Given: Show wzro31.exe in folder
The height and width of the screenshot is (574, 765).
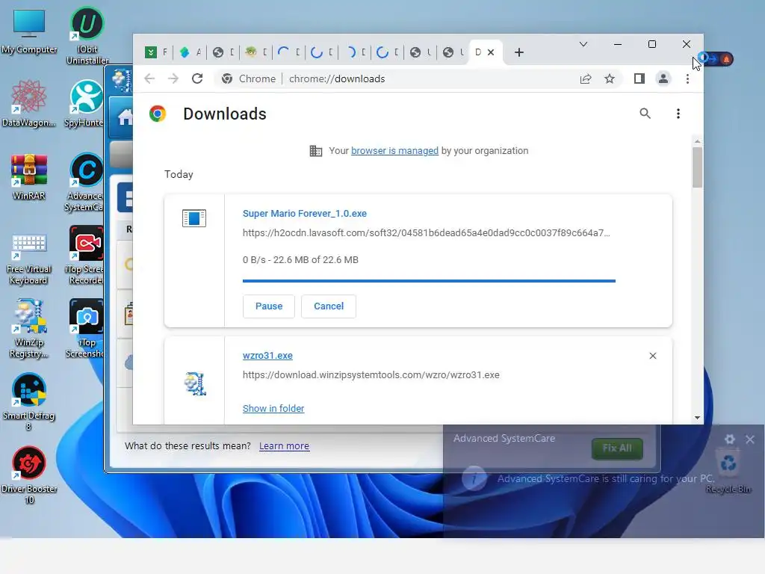Looking at the screenshot, I should (273, 409).
